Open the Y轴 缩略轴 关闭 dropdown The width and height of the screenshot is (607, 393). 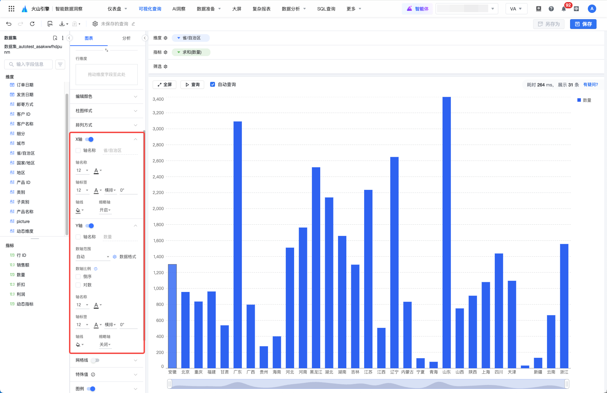(105, 345)
